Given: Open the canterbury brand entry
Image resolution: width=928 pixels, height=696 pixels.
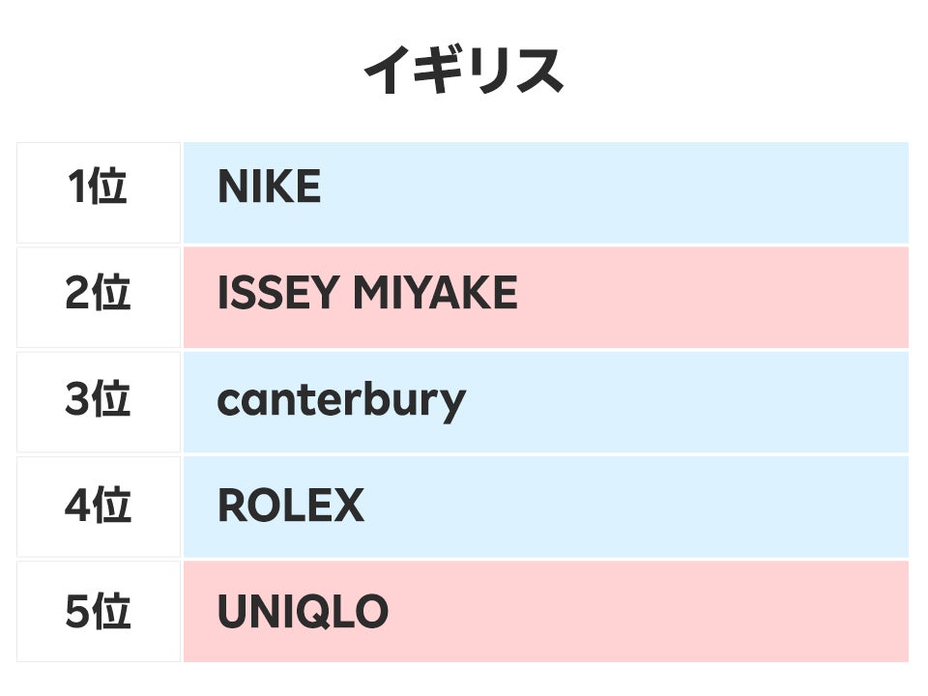Looking at the screenshot, I should [341, 400].
